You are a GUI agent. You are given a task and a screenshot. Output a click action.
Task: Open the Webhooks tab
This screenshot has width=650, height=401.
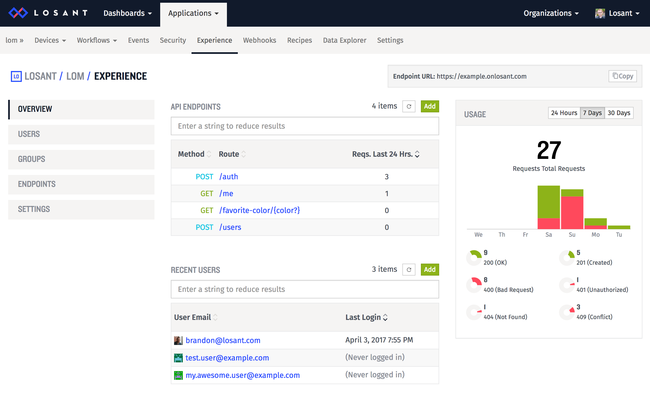(259, 40)
